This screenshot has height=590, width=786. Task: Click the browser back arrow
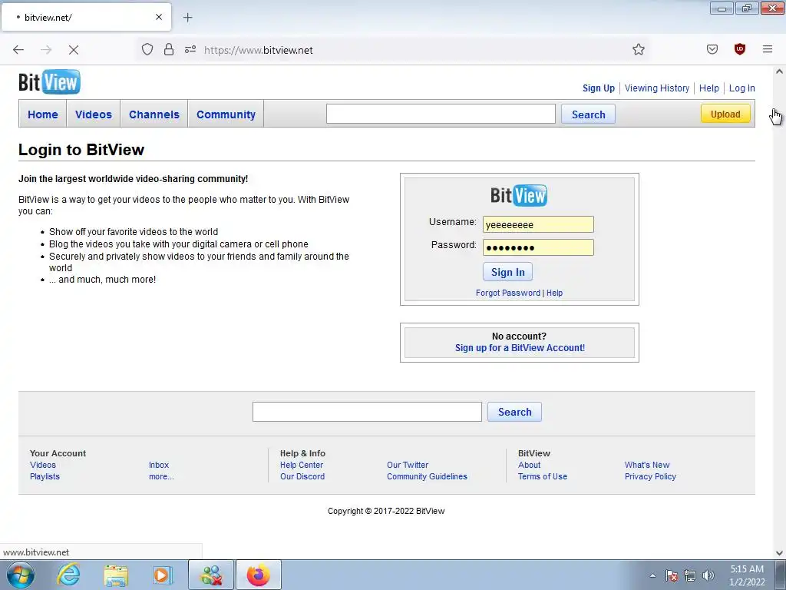pyautogui.click(x=18, y=50)
